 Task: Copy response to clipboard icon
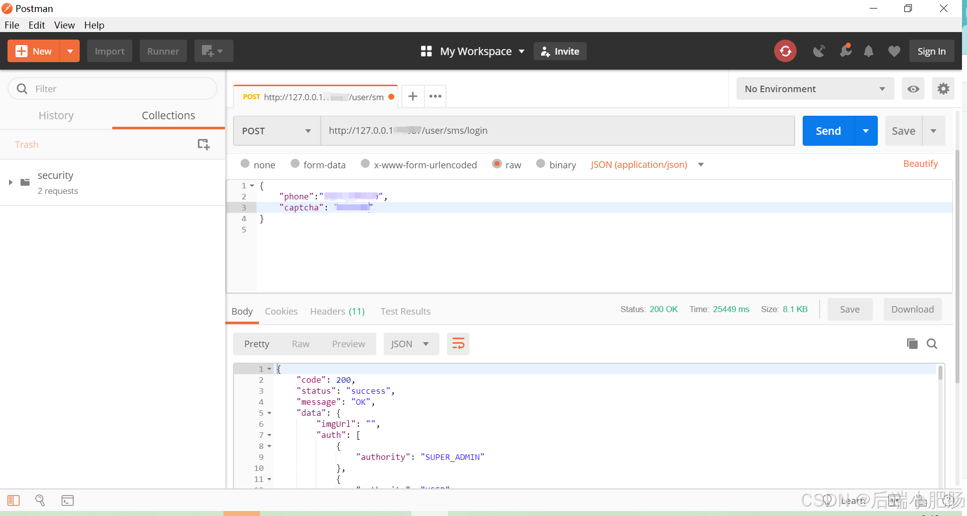click(912, 344)
